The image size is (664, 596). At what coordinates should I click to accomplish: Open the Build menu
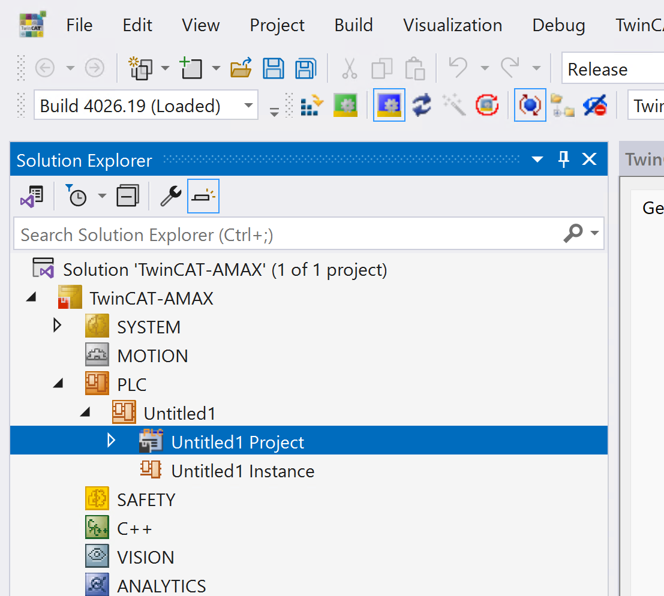click(x=353, y=25)
